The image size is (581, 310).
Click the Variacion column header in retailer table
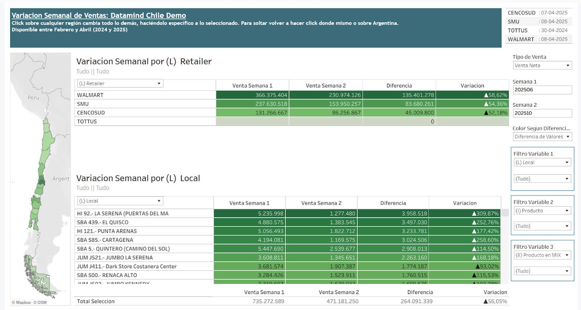pyautogui.click(x=472, y=86)
